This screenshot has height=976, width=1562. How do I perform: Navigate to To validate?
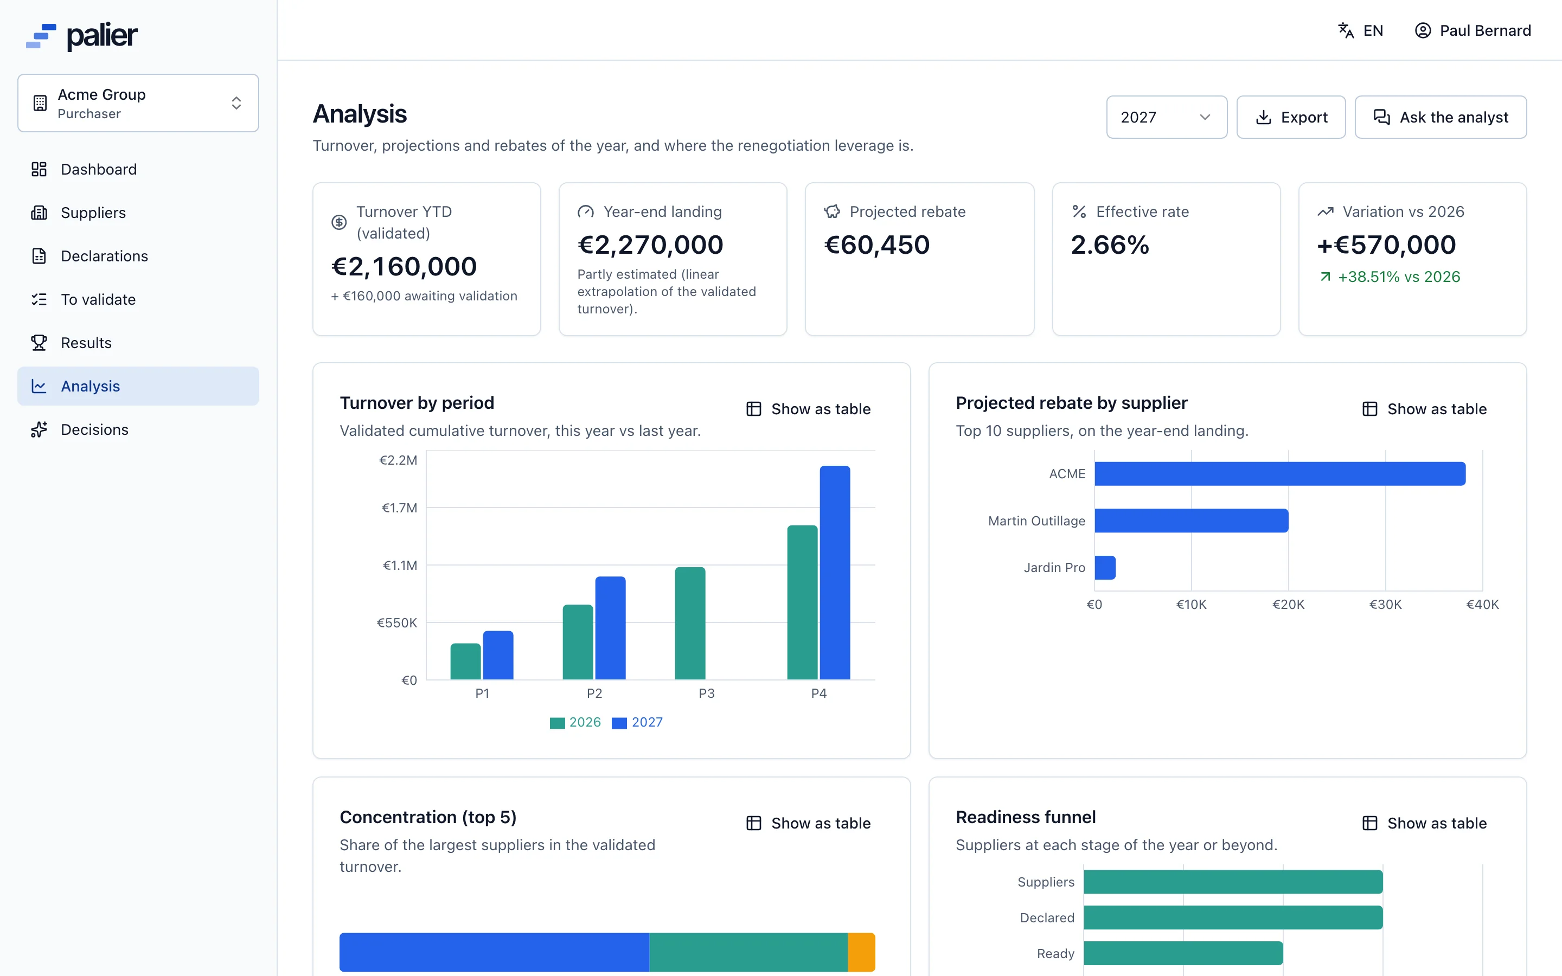point(138,299)
